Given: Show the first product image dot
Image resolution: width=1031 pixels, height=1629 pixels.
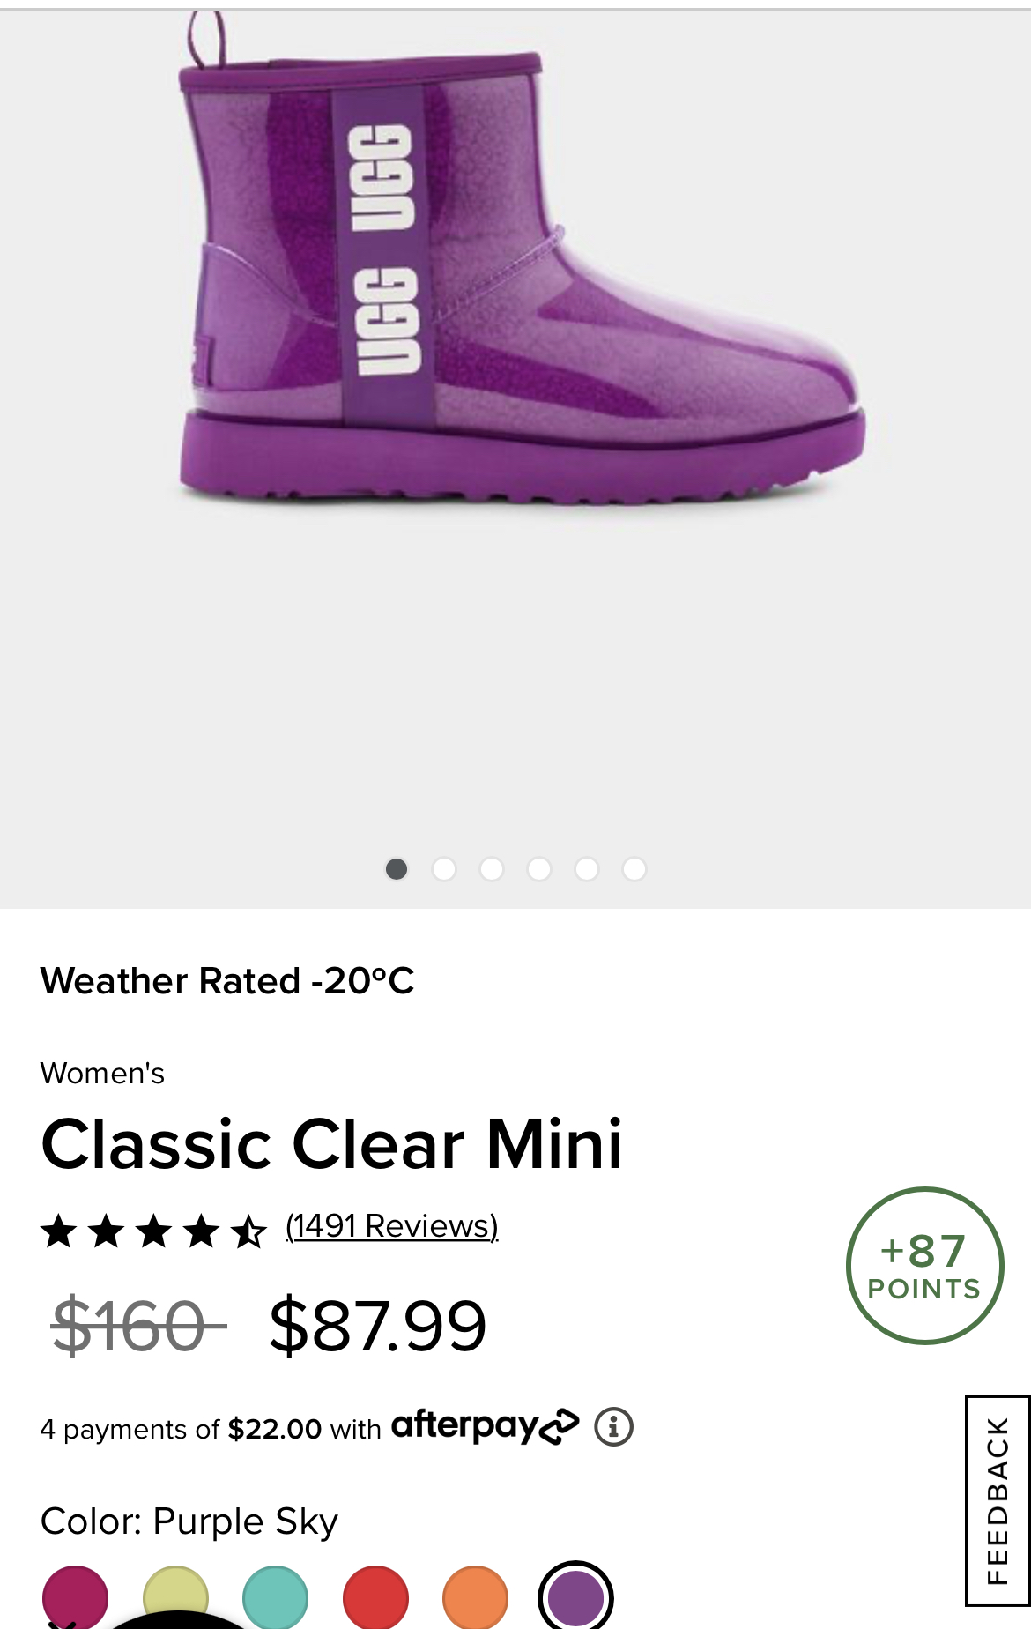Looking at the screenshot, I should pos(397,869).
